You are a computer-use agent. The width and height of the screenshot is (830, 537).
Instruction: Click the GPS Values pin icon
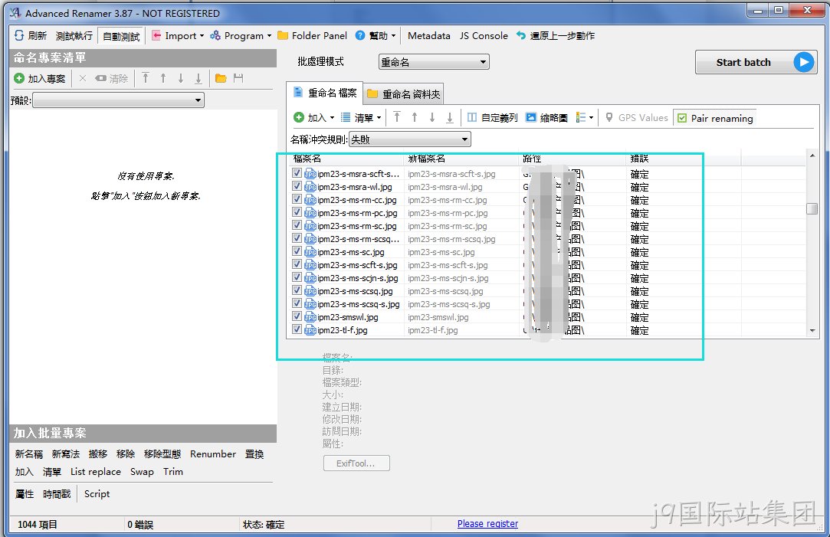coord(609,117)
